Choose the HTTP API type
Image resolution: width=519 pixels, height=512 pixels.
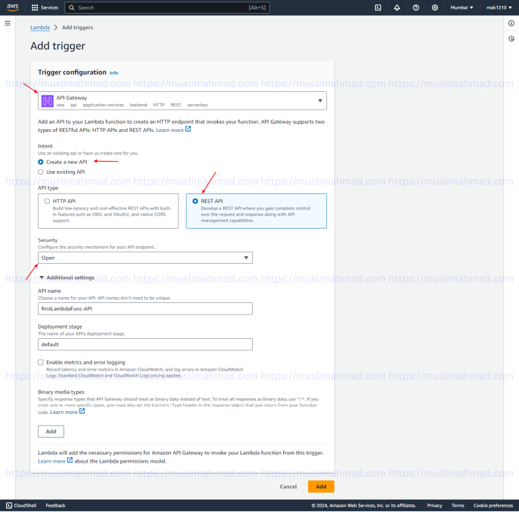(x=47, y=201)
